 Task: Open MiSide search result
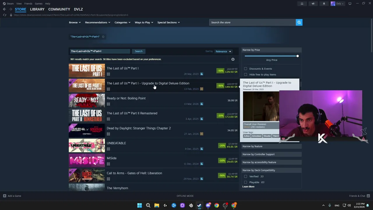point(154,160)
